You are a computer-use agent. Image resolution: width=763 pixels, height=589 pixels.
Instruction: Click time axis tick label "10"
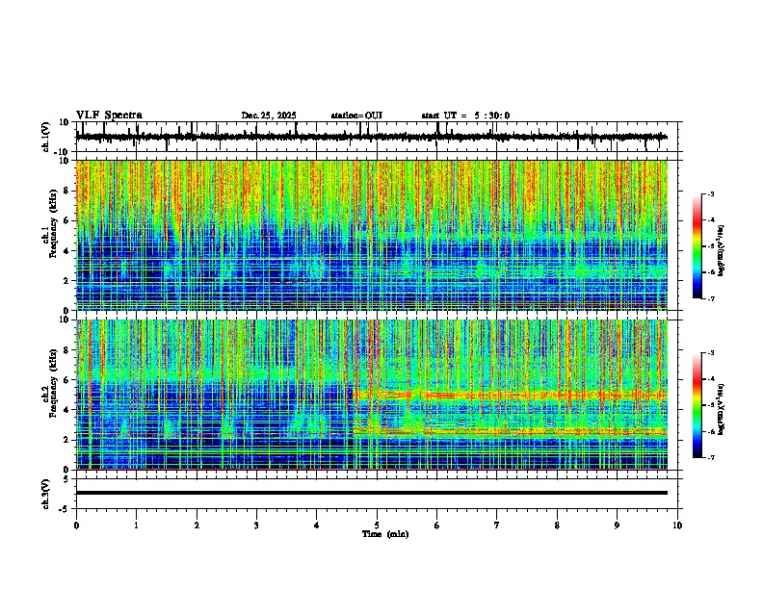tap(677, 525)
